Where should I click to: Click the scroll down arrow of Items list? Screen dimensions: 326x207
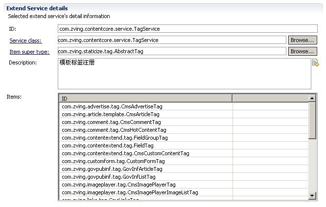pos(312,195)
